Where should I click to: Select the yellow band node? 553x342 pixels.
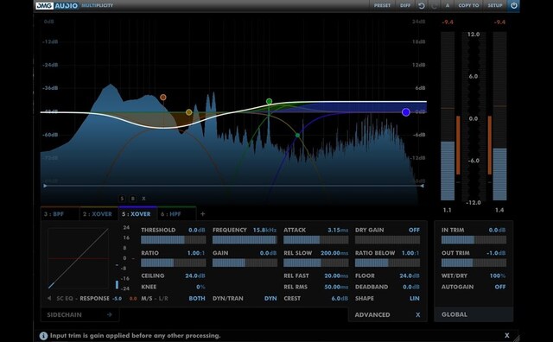pyautogui.click(x=188, y=112)
